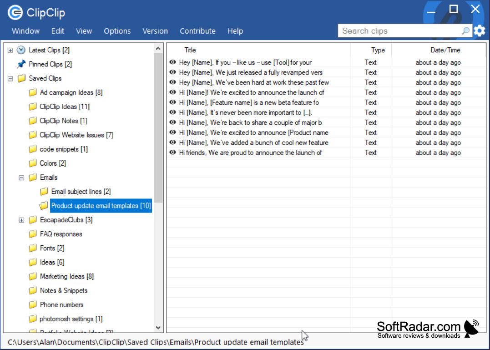Open the Options menu
This screenshot has height=350, width=490.
[x=117, y=31]
